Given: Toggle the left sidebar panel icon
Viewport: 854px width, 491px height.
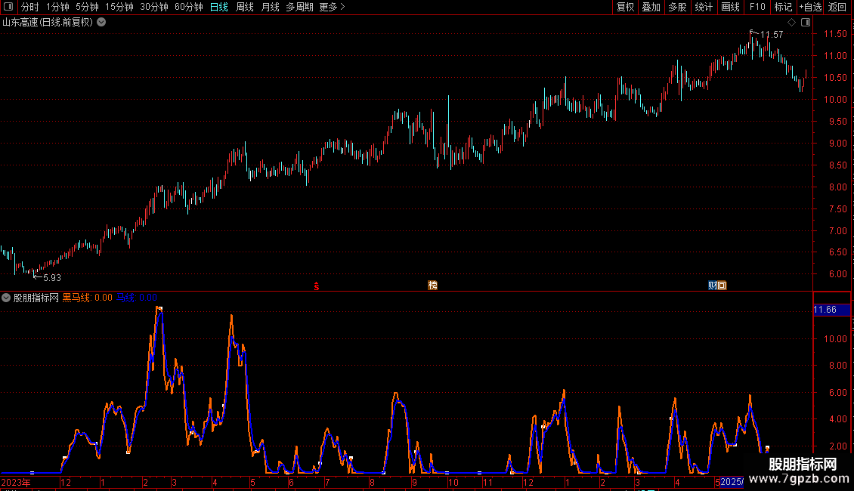Looking at the screenshot, I should (8, 7).
